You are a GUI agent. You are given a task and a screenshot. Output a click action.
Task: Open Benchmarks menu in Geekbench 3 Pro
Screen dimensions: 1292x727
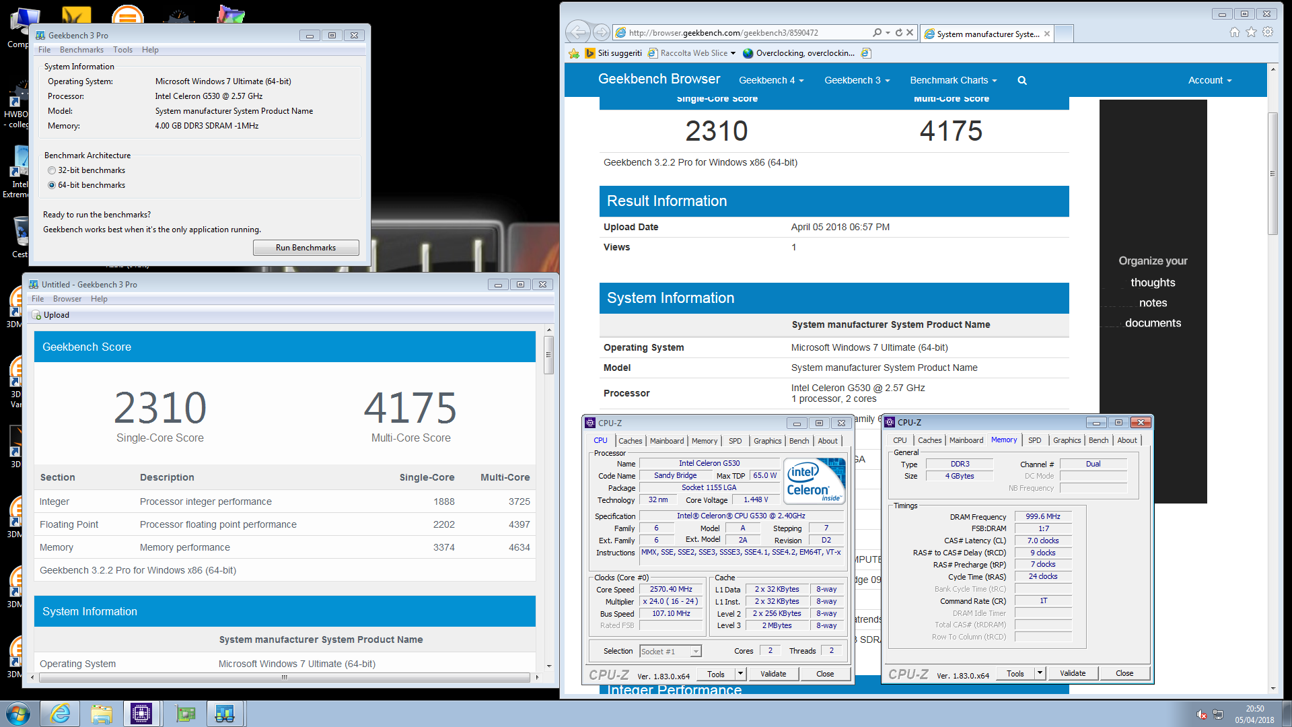click(x=81, y=50)
